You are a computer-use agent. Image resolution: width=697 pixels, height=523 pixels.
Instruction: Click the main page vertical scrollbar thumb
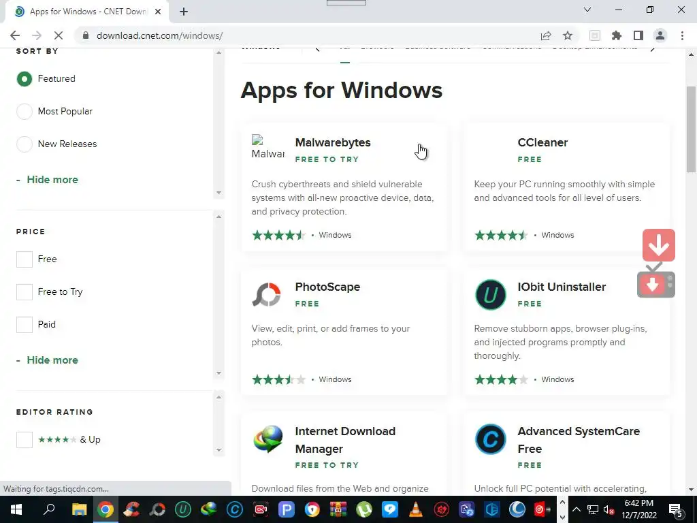692,129
